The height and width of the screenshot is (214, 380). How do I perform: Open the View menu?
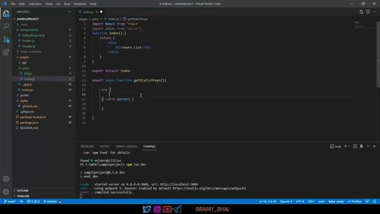[x=49, y=4]
